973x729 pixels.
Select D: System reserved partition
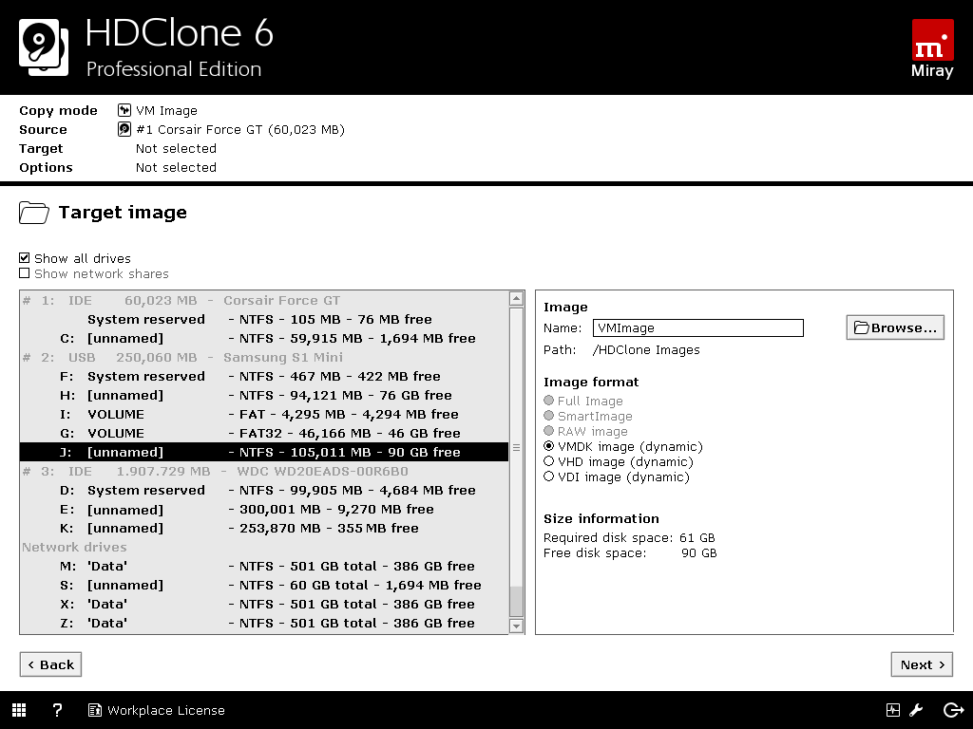pyautogui.click(x=264, y=491)
